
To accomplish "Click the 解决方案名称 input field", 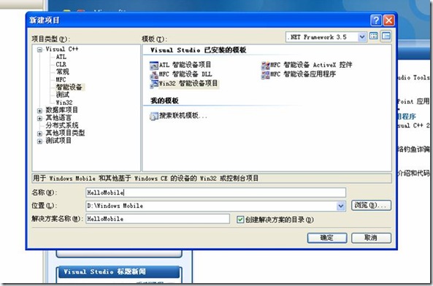I will (158, 219).
